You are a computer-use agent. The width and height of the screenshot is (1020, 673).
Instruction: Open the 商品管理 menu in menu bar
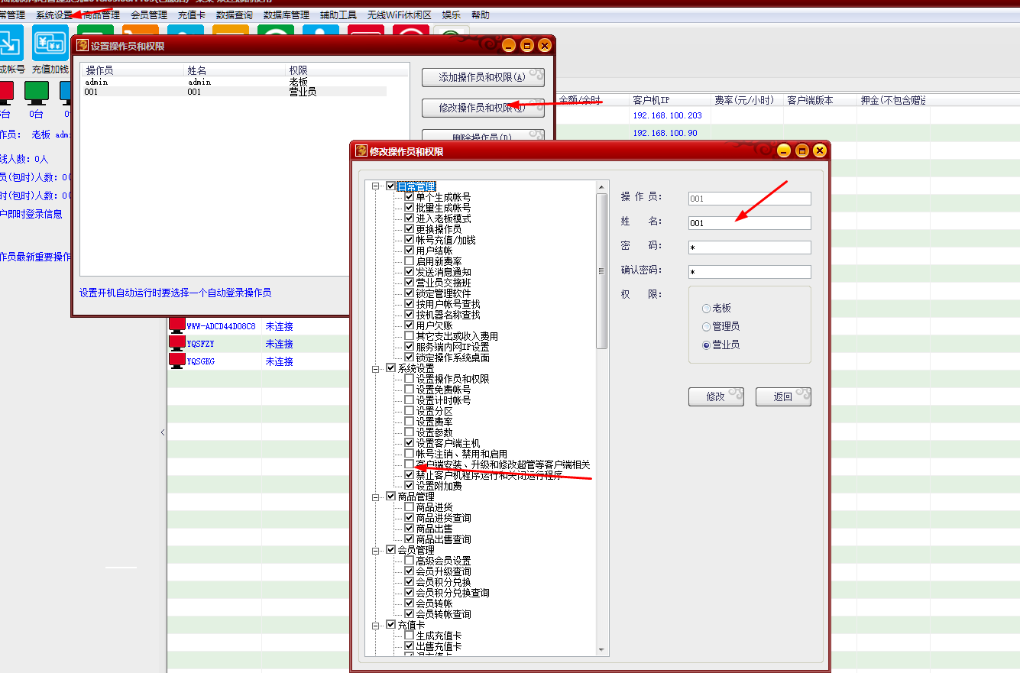[101, 15]
